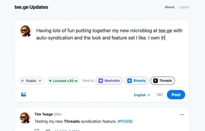Open the three-dot menu on Tim Teege's post

tap(182, 114)
